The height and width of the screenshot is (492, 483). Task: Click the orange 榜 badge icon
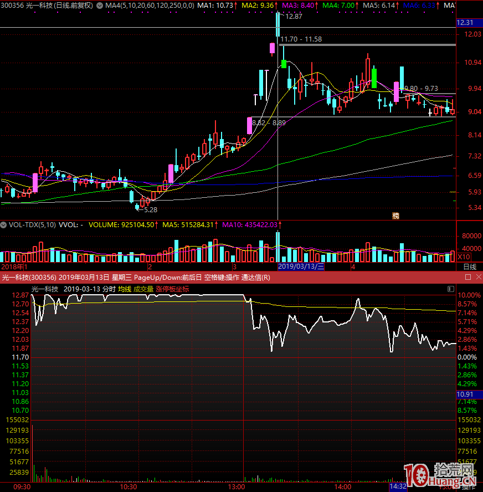tap(395, 216)
